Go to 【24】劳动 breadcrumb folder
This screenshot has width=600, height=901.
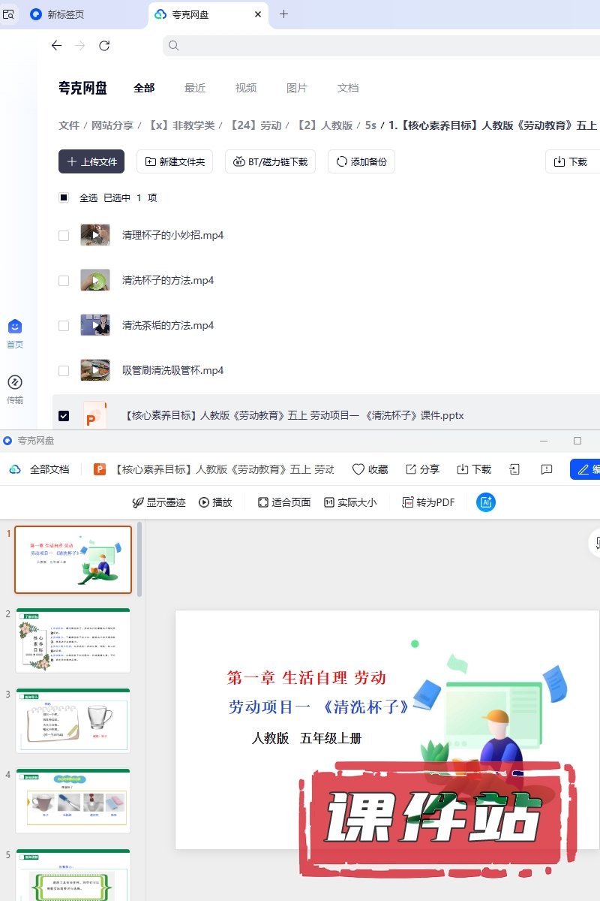[x=254, y=125]
